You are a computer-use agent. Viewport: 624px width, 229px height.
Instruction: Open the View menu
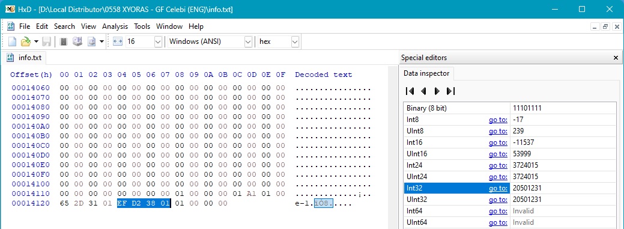(89, 26)
